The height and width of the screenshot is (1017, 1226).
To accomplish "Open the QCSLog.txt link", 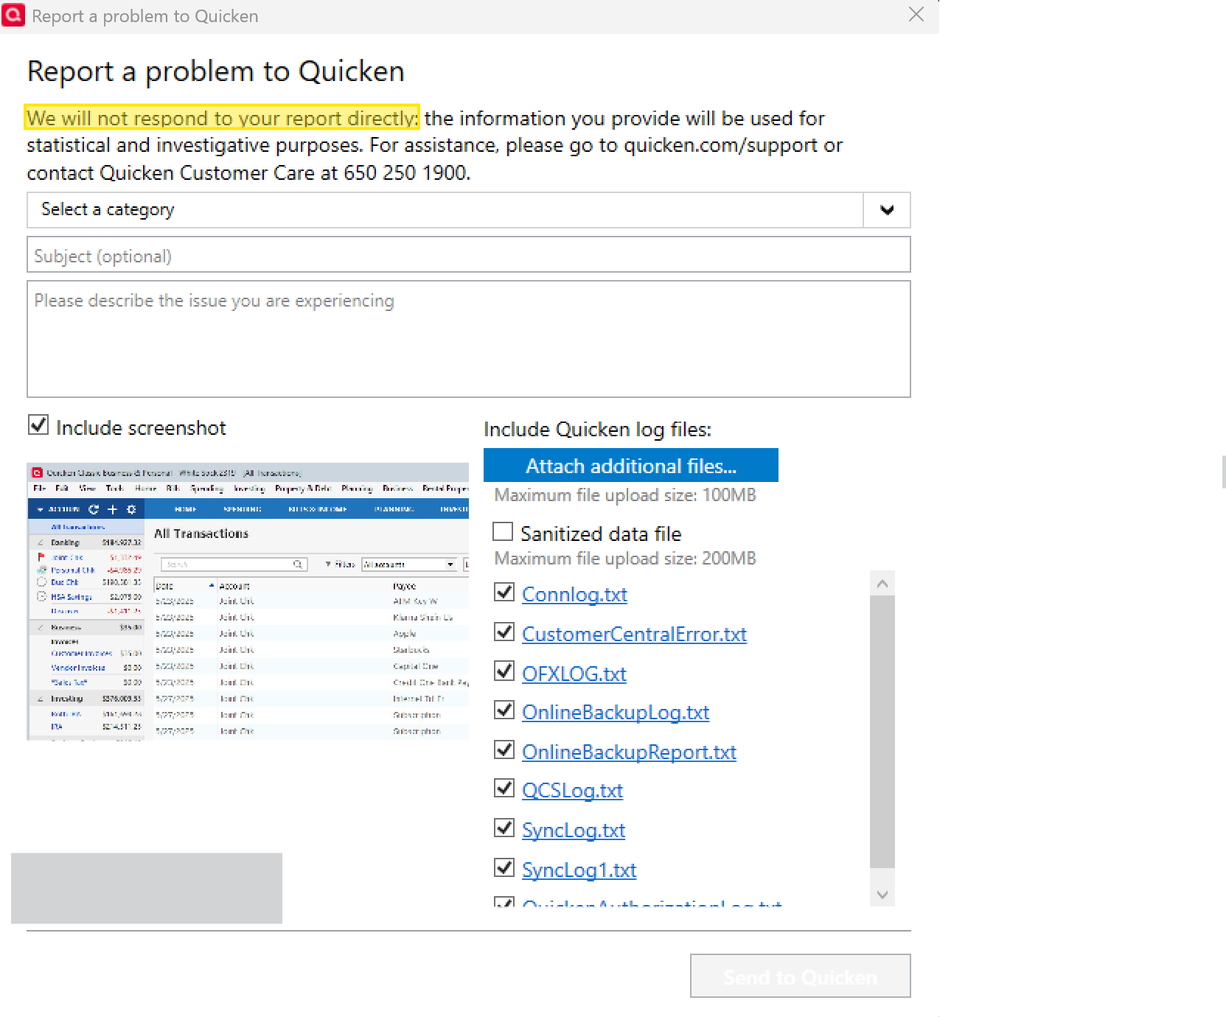I will point(572,791).
